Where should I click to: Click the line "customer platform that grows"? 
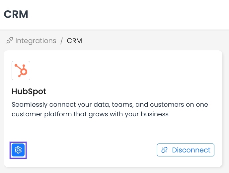(90, 114)
